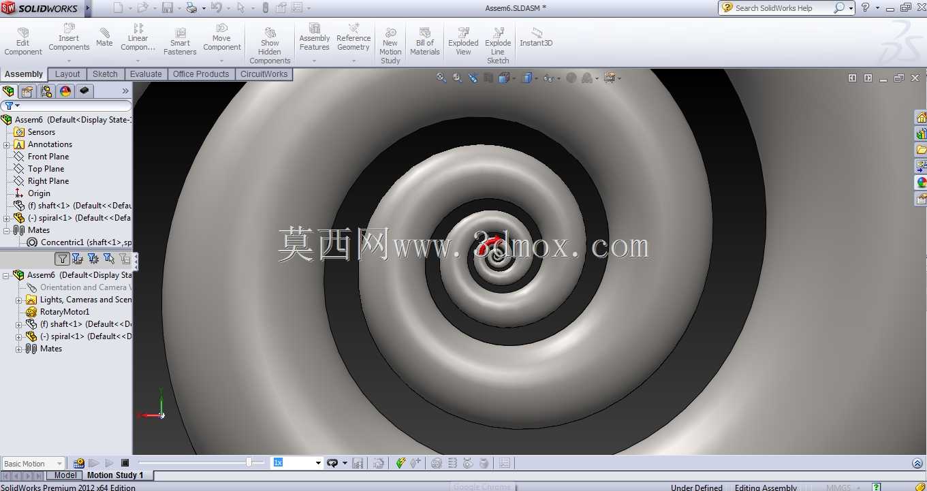Screen dimensions: 927x491
Task: Open the Appearances task pane tab
Action: 921,183
